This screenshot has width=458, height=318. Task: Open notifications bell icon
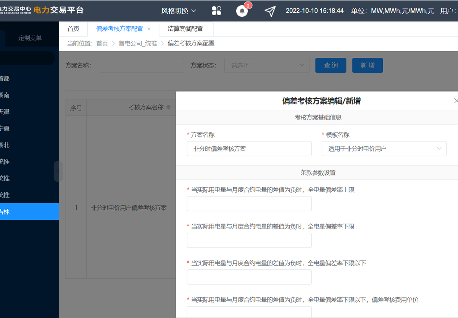242,11
